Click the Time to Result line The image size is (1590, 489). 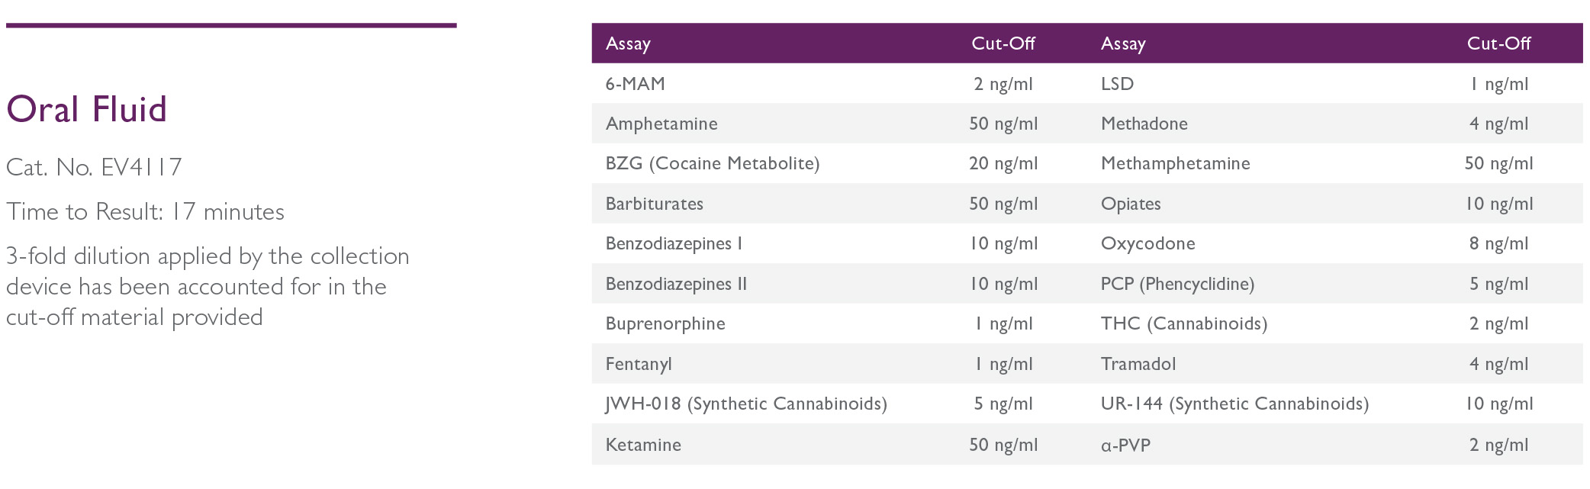coord(145,211)
